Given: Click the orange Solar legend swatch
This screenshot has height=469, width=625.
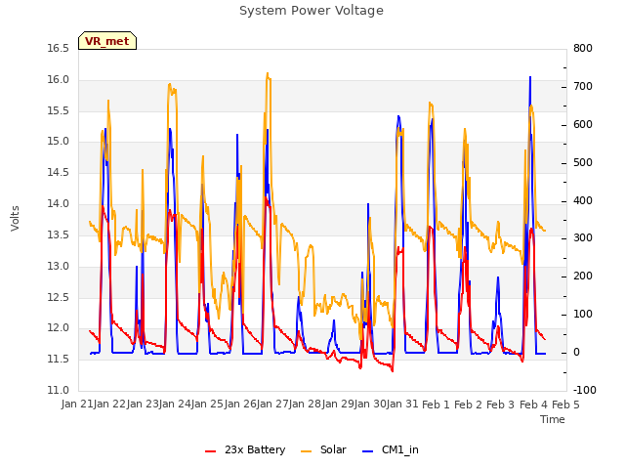Looking at the screenshot, I should [x=306, y=451].
